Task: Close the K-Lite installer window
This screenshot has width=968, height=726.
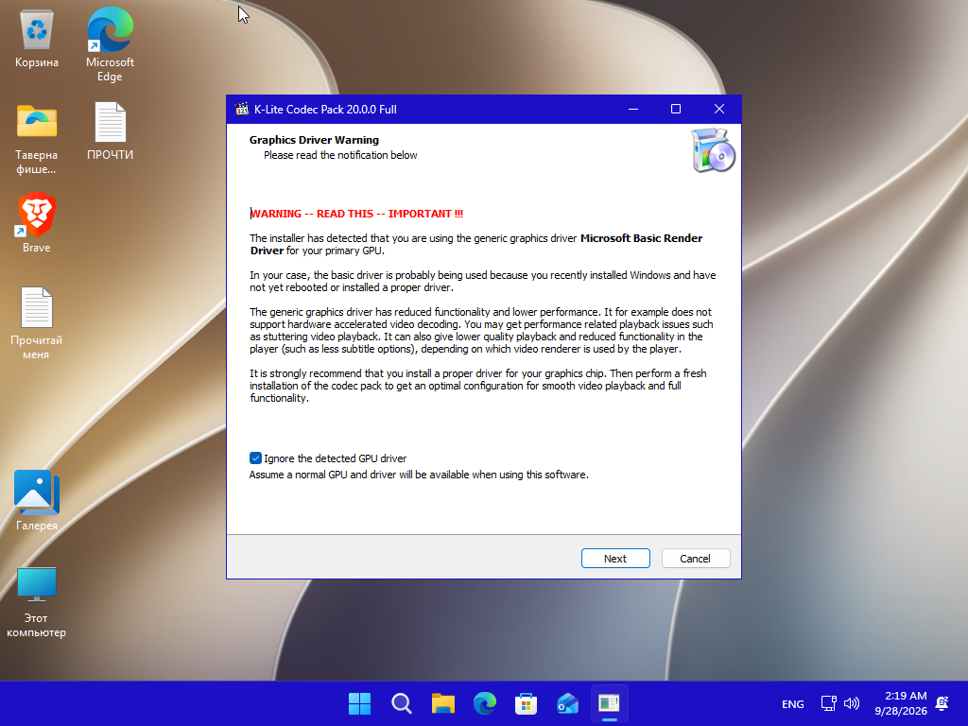Action: [x=719, y=110]
